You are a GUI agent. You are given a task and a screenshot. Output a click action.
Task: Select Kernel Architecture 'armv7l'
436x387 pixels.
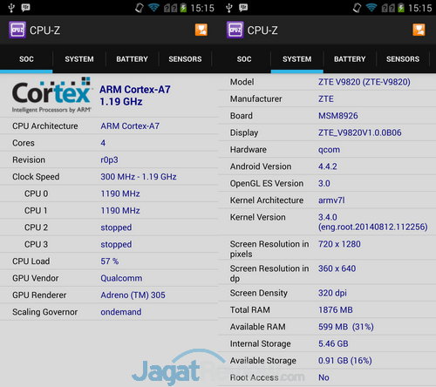coord(331,200)
